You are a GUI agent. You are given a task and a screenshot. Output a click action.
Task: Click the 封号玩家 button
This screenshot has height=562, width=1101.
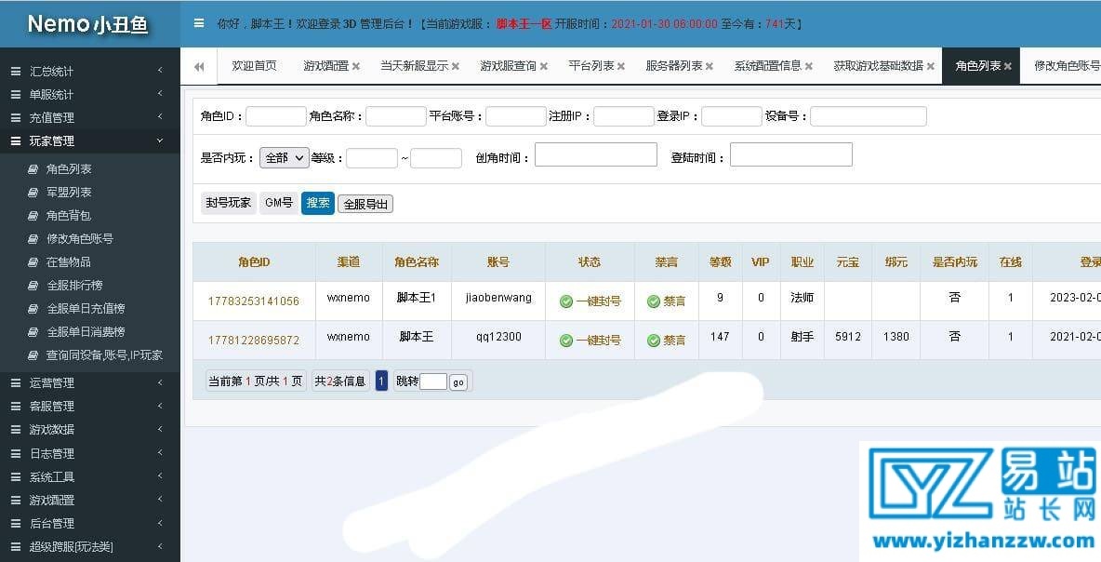228,203
